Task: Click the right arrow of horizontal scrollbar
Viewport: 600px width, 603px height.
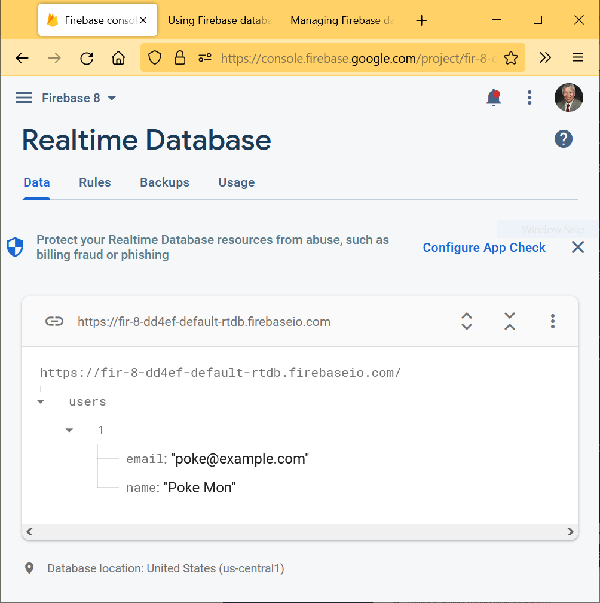Action: click(x=570, y=532)
